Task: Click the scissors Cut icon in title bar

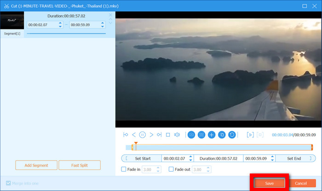Action: [6, 6]
